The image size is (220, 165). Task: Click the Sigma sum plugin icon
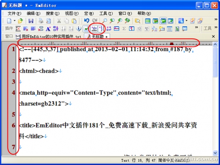[x=124, y=29]
